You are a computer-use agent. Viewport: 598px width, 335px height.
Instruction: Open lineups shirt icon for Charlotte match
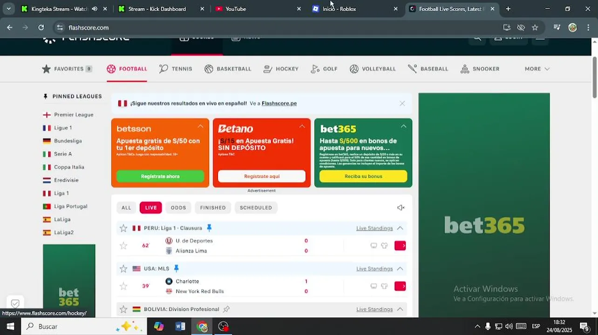pyautogui.click(x=384, y=286)
